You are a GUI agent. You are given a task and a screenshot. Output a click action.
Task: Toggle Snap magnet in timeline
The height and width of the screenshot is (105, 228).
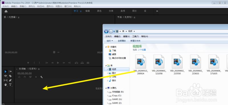point(25,77)
